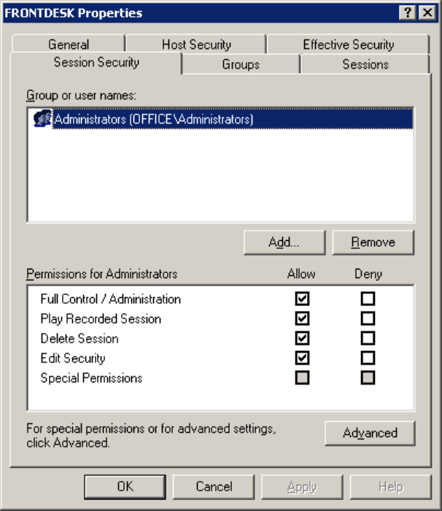The height and width of the screenshot is (511, 442).
Task: Go to the Effective Security tab
Action: pos(348,44)
